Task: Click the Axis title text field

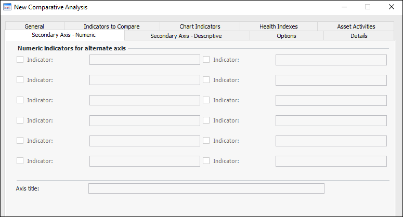Action: [x=206, y=188]
